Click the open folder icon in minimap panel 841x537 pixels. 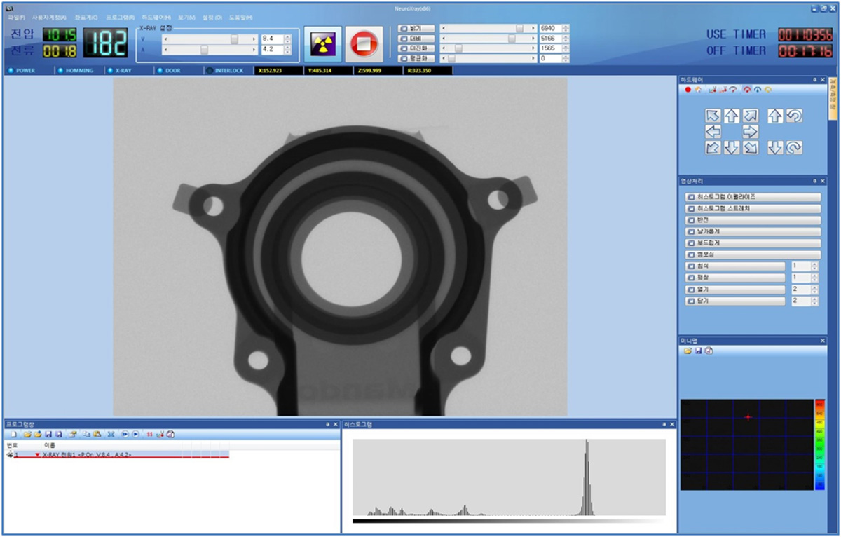tap(688, 351)
